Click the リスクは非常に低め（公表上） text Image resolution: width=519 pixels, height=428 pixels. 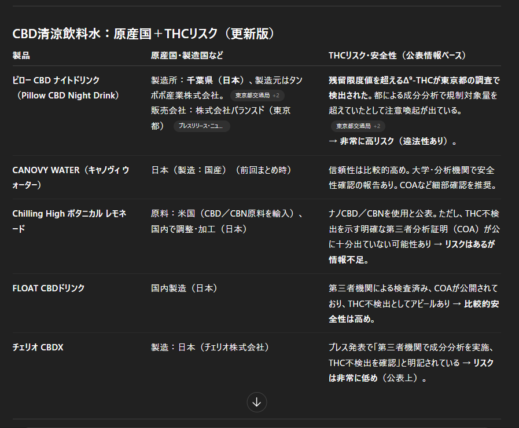tap(411, 370)
